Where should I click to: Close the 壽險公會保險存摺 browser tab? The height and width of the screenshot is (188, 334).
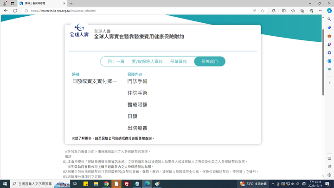pyautogui.click(x=64, y=3)
